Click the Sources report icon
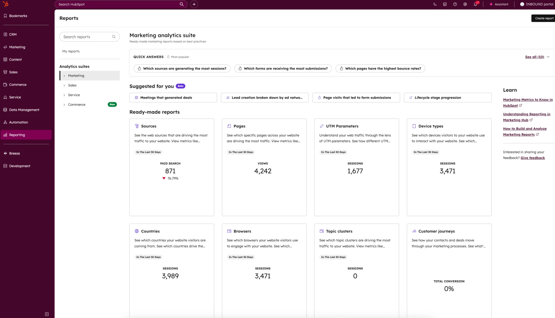 click(137, 126)
